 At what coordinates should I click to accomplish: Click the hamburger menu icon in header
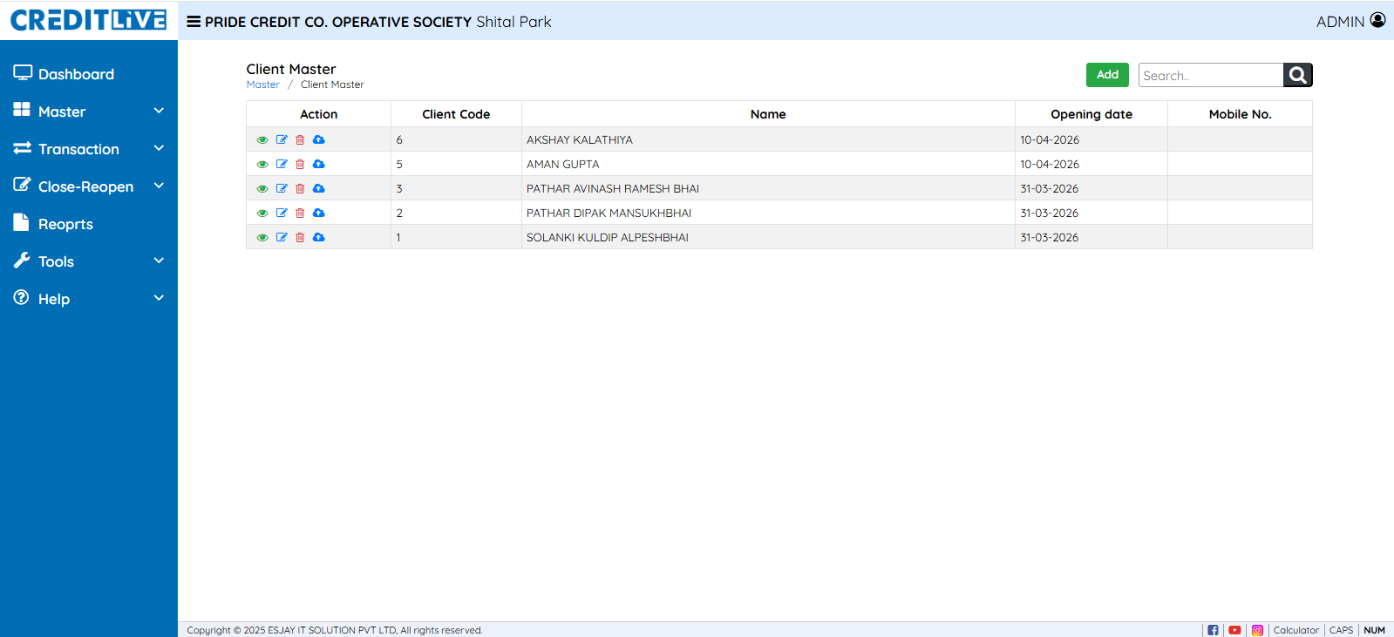click(x=194, y=22)
